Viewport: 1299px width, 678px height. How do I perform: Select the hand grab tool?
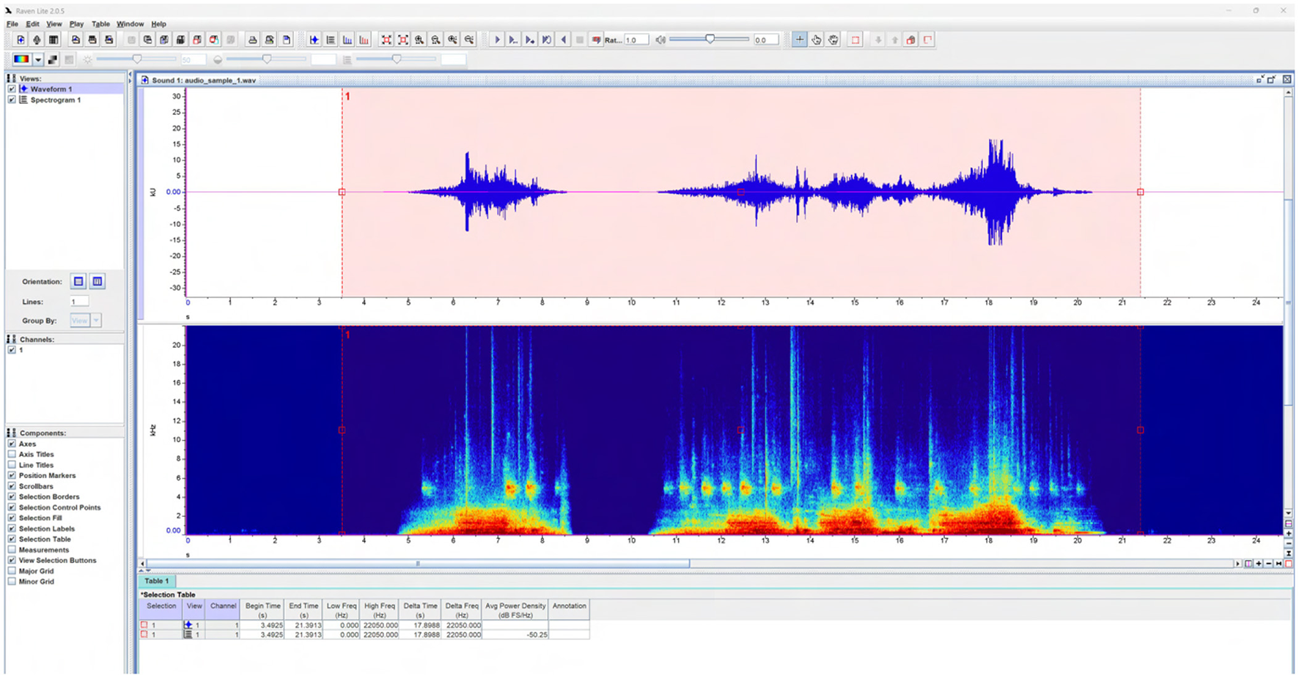pyautogui.click(x=833, y=40)
